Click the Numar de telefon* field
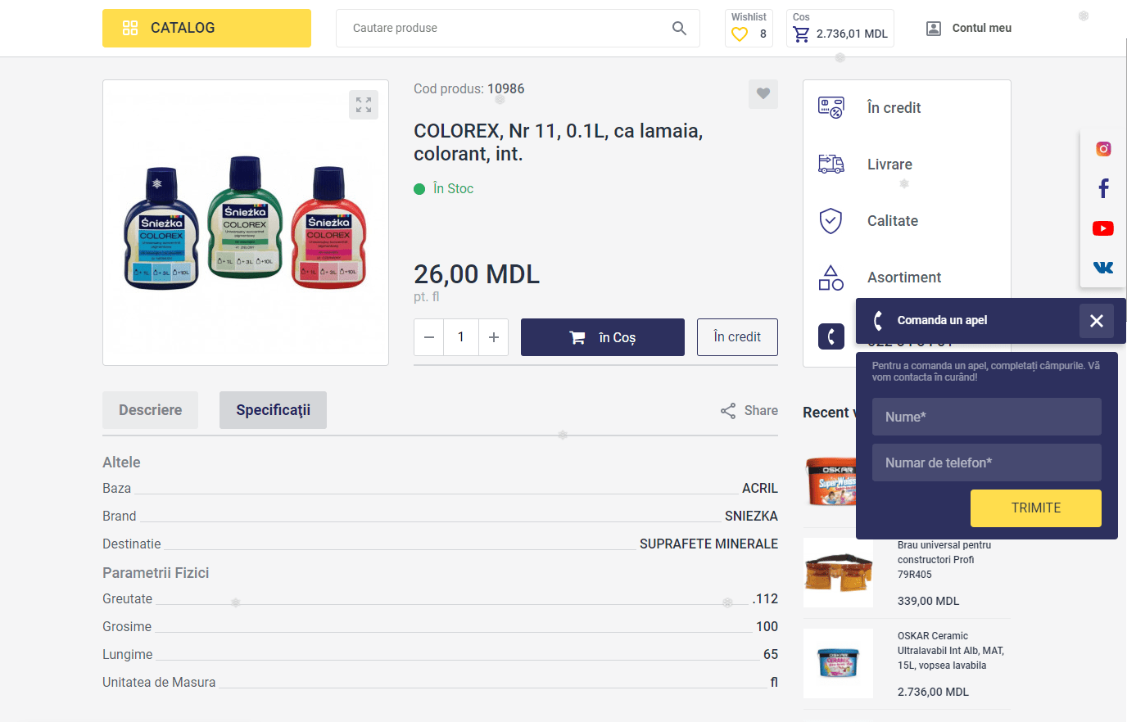 [x=987, y=463]
